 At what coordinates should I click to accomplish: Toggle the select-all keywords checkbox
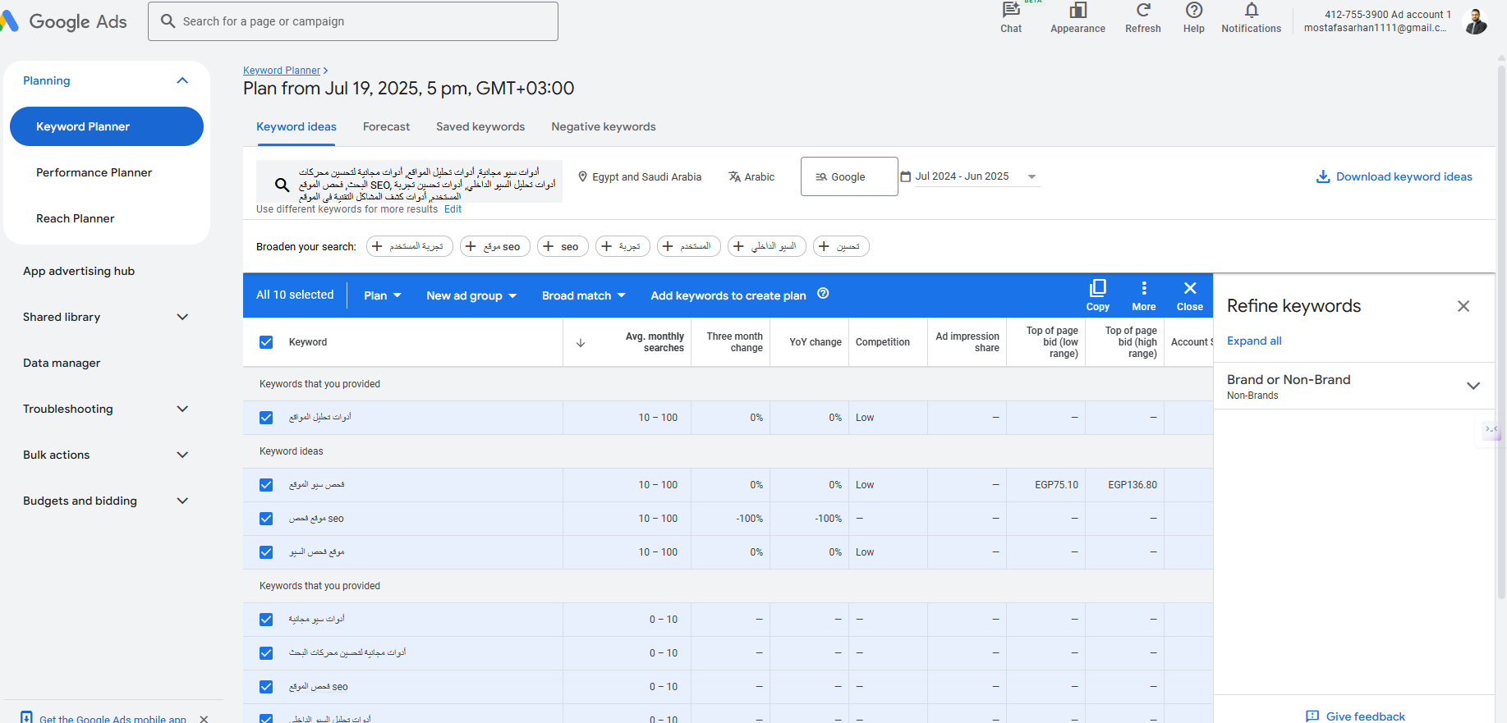[x=266, y=342]
